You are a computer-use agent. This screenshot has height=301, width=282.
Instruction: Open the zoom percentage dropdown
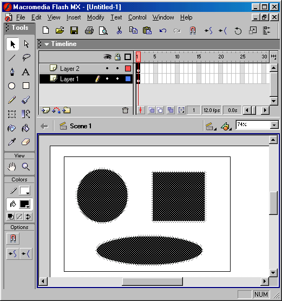tap(274, 125)
